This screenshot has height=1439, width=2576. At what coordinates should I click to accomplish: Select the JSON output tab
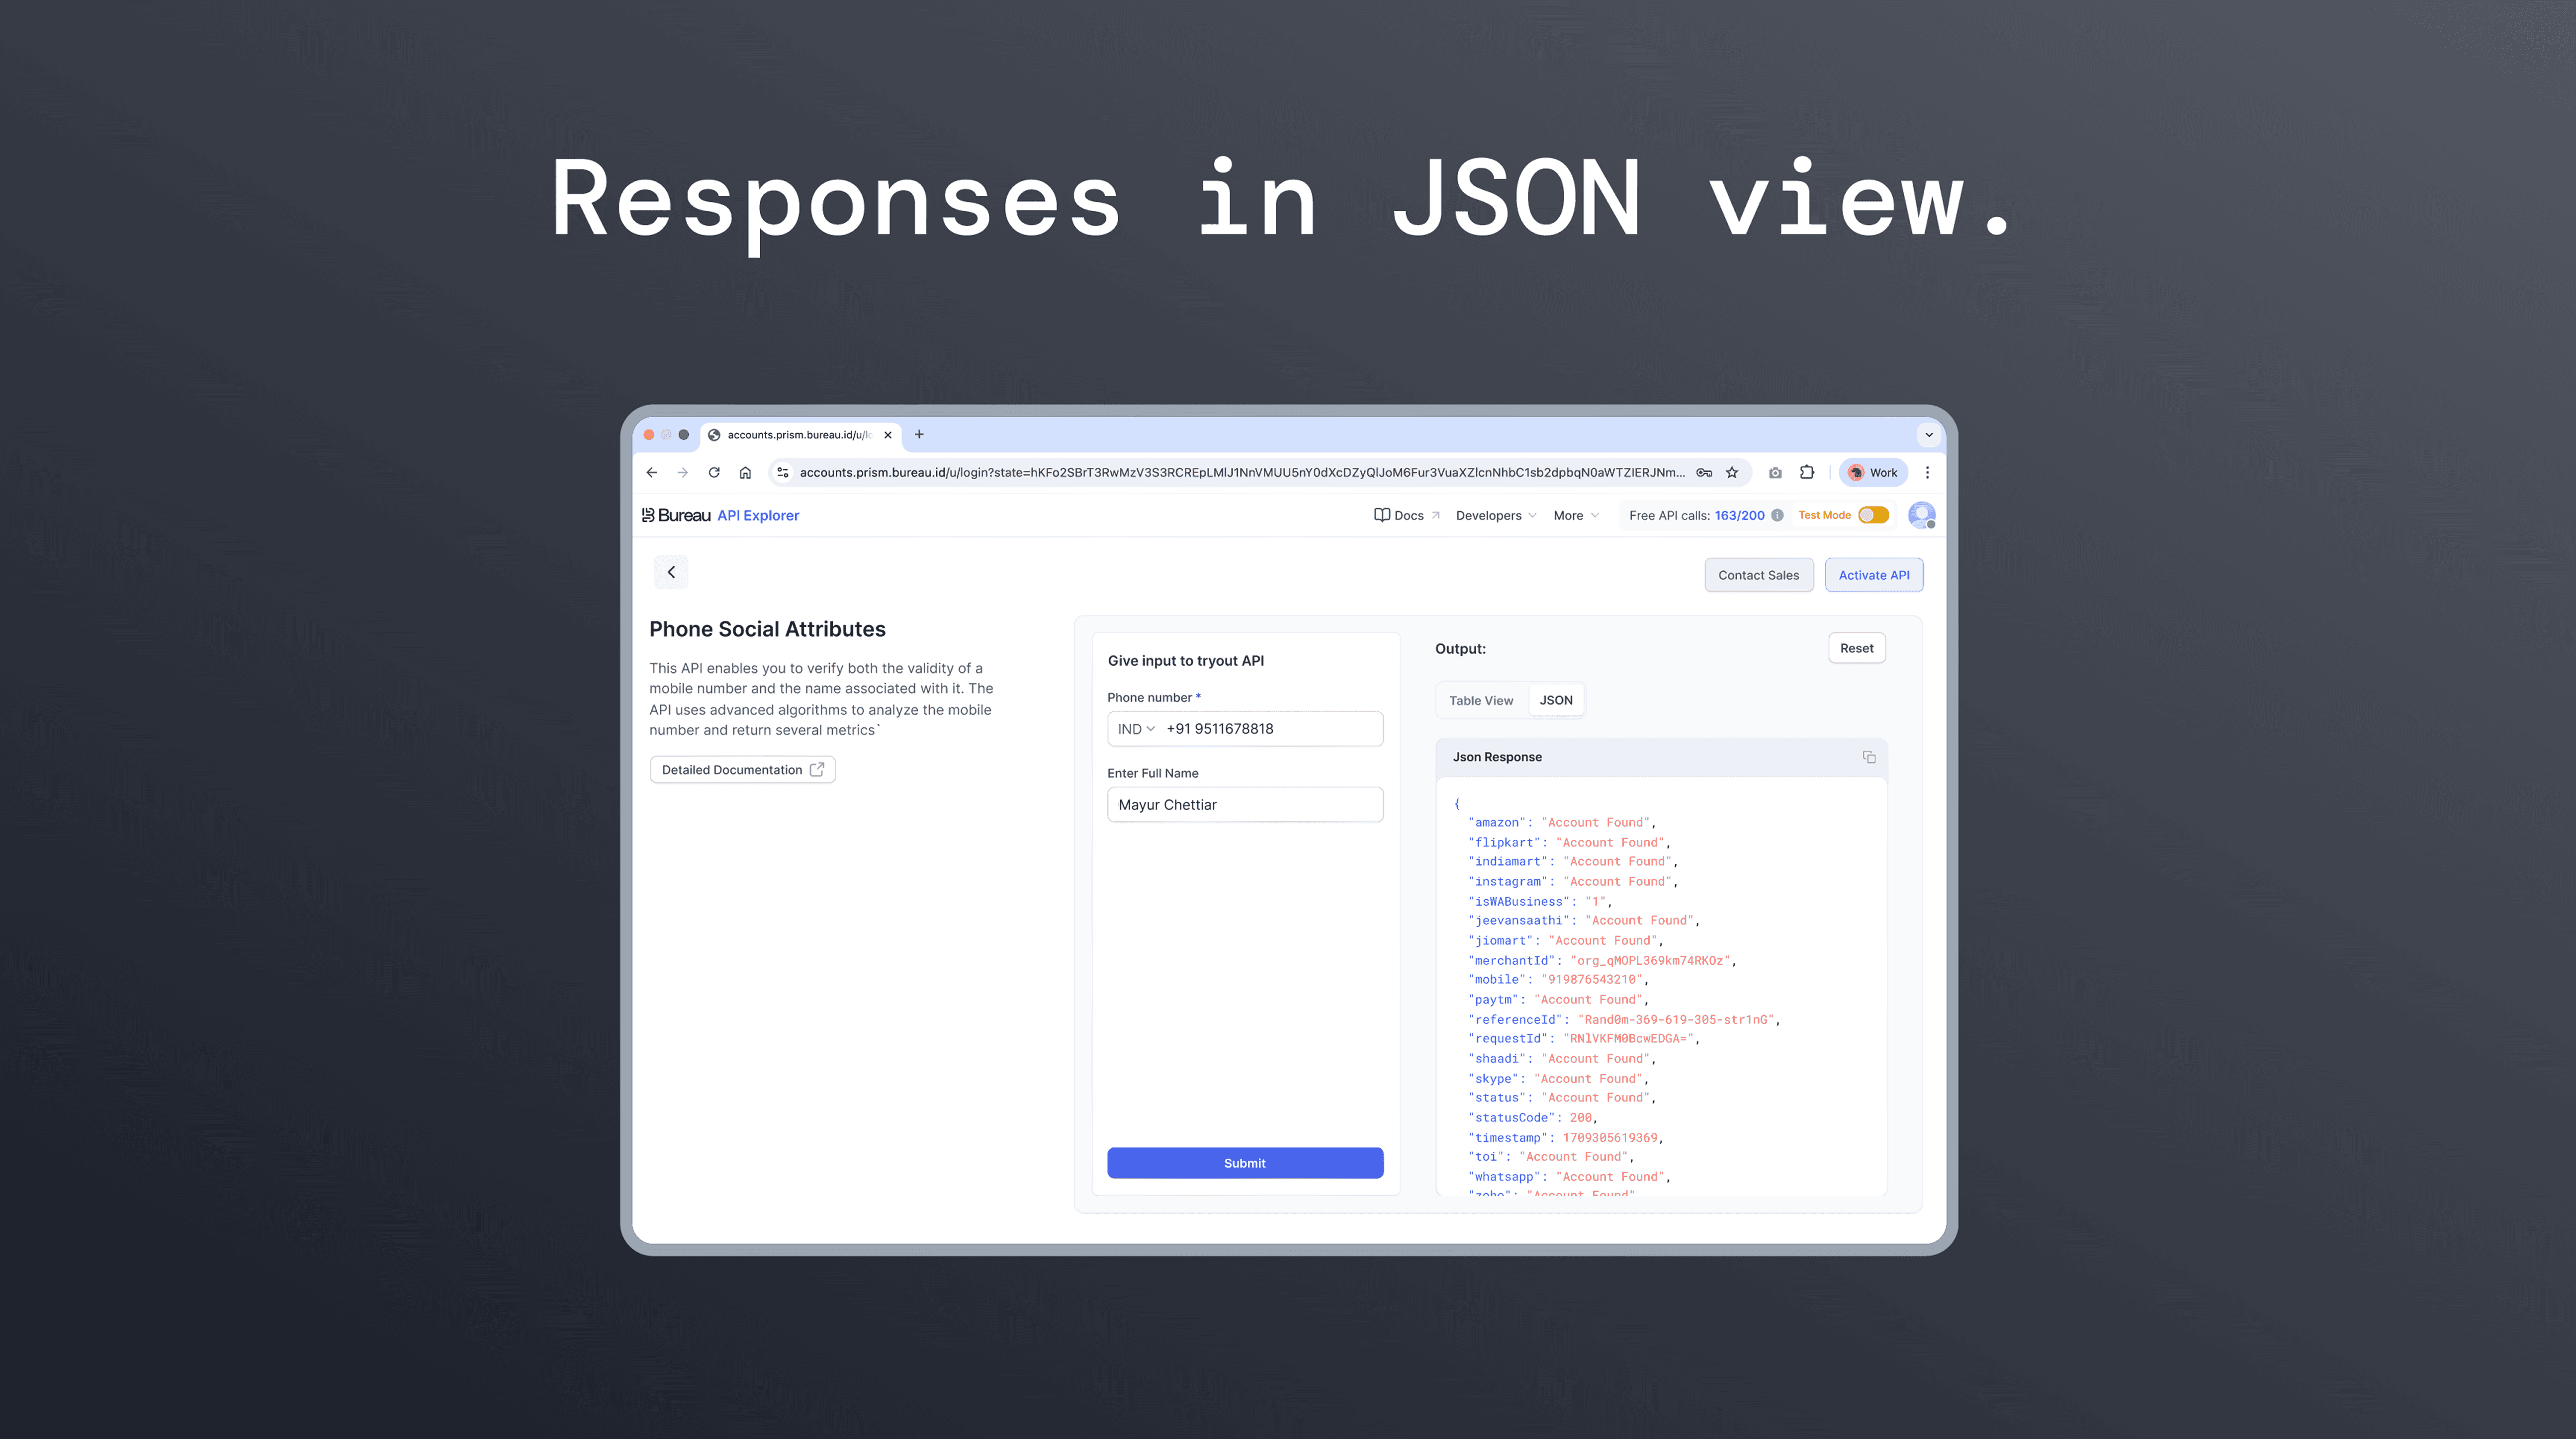(x=1556, y=700)
